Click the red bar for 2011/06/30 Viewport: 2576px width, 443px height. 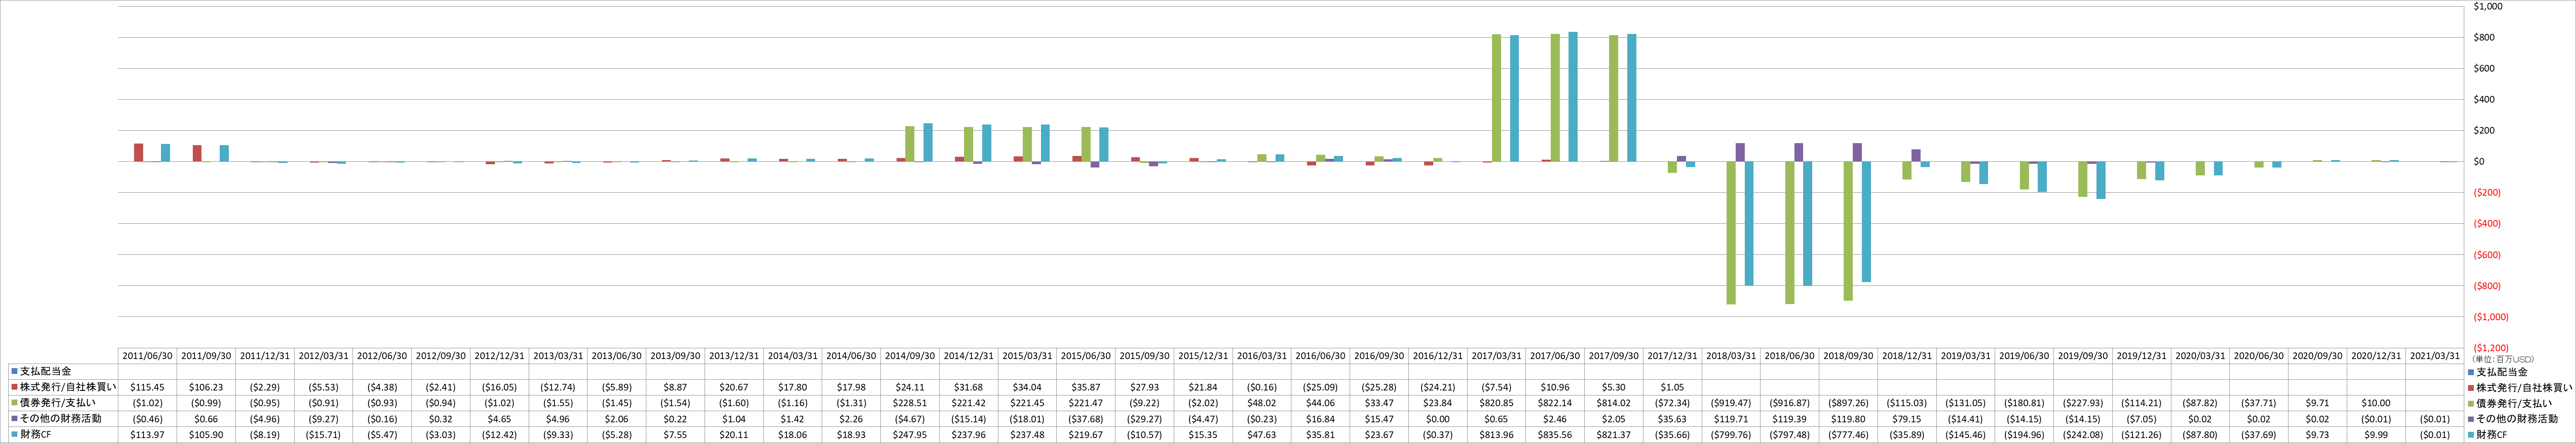click(x=139, y=153)
